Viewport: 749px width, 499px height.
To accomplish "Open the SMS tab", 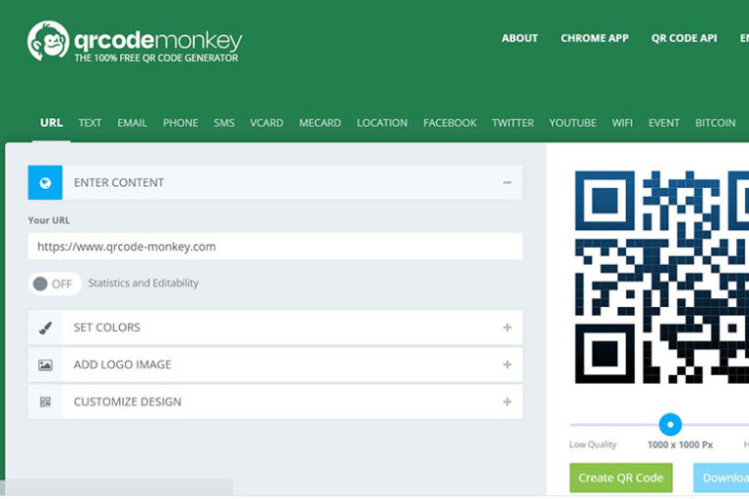I will click(224, 123).
